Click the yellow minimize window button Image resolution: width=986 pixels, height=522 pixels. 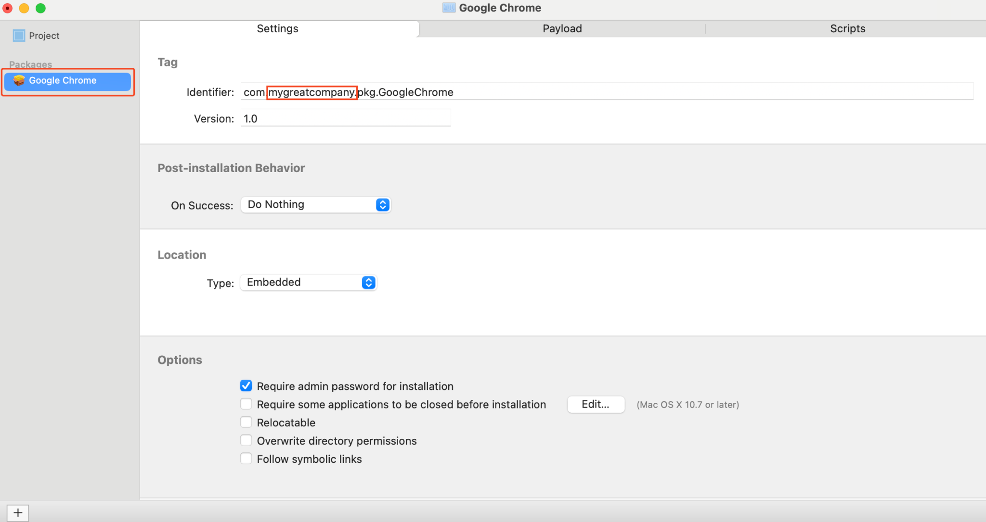pos(24,8)
